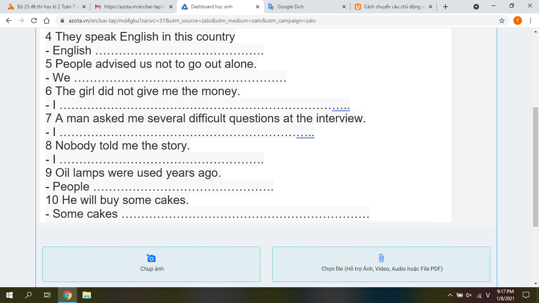Open the orange T profile avatar
The height and width of the screenshot is (303, 539).
tap(518, 21)
